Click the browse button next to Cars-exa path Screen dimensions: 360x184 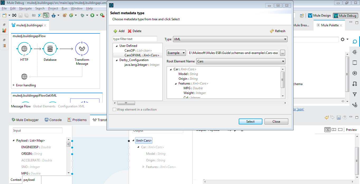pyautogui.click(x=282, y=53)
